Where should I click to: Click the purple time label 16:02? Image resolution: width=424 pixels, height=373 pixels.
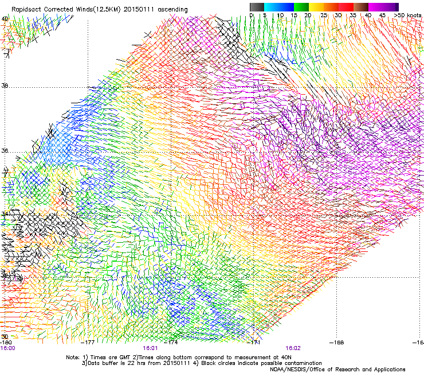tap(293, 348)
